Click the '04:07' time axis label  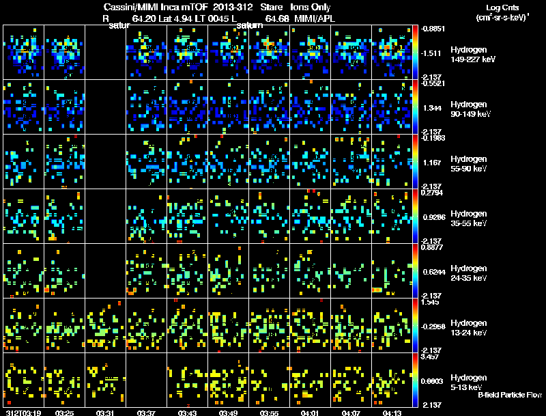[x=351, y=413]
